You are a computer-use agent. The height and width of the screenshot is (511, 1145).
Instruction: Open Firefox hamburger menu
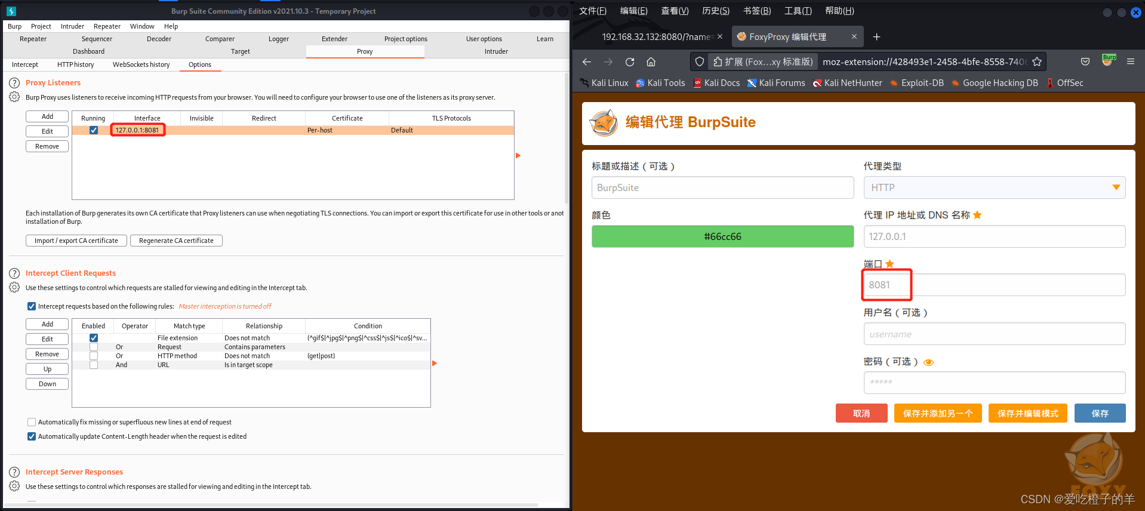pos(1131,61)
